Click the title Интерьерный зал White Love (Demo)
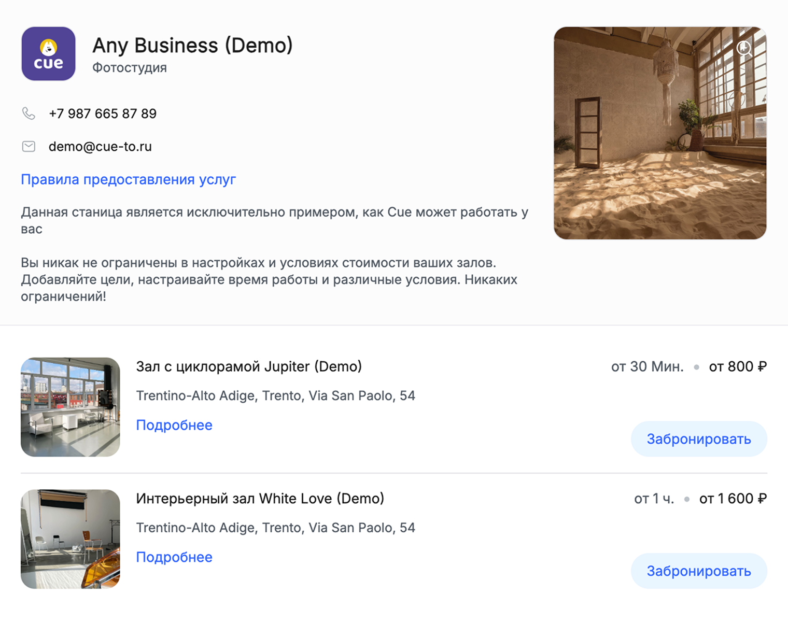The image size is (788, 623). (260, 499)
